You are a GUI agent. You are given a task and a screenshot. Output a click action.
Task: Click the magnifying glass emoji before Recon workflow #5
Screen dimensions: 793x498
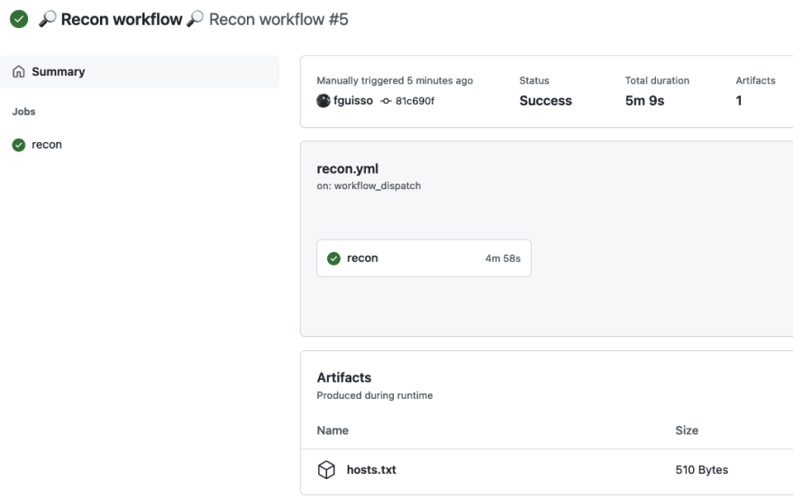pos(195,19)
